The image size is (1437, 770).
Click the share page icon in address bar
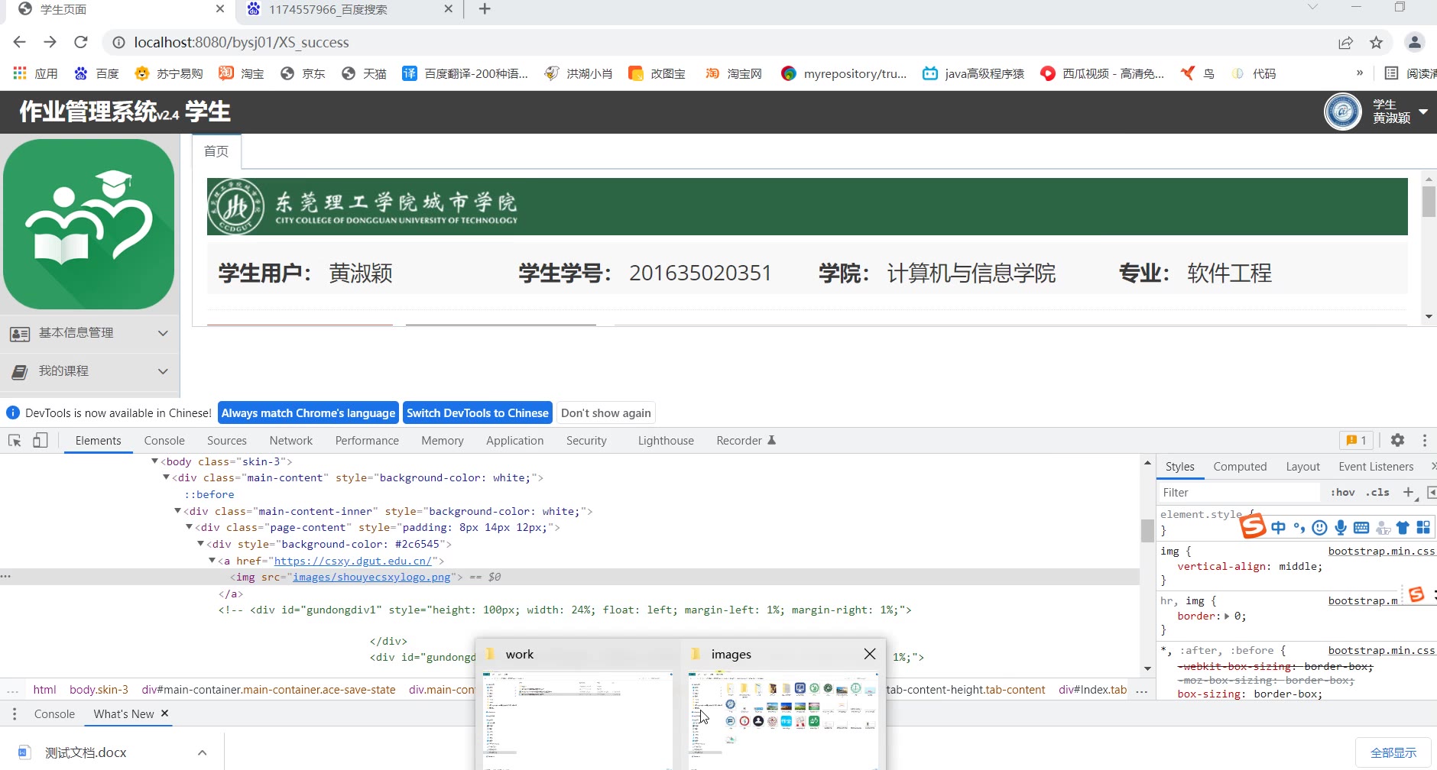click(x=1345, y=43)
